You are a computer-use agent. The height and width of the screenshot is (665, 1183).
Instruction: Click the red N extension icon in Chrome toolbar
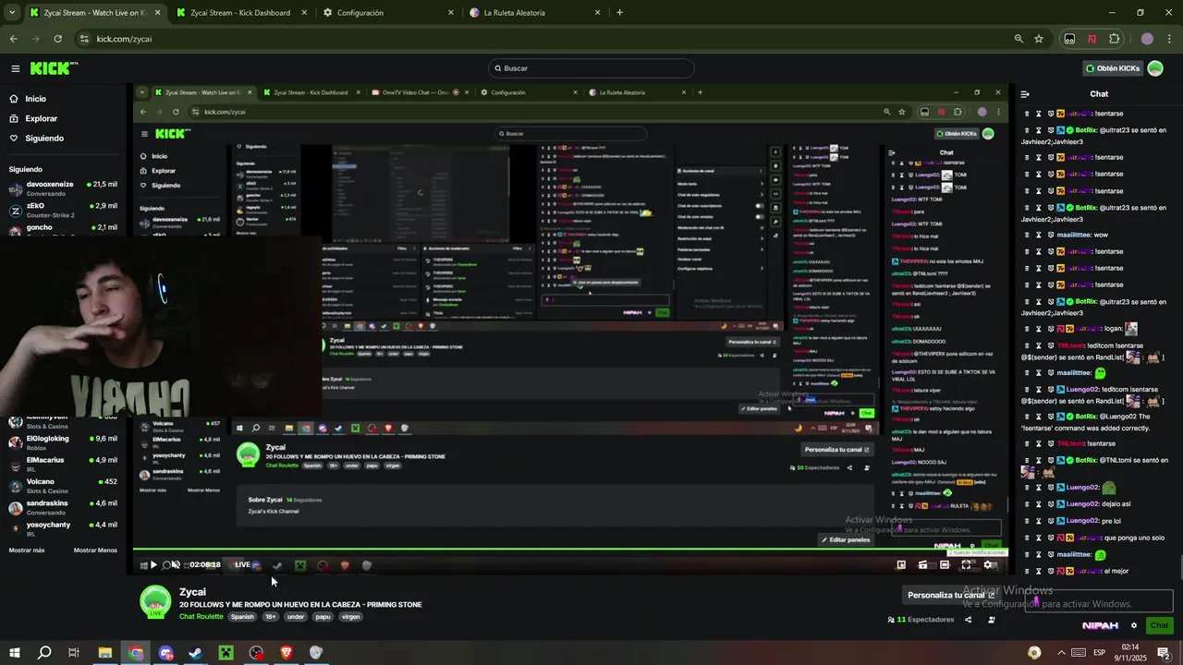click(1092, 39)
